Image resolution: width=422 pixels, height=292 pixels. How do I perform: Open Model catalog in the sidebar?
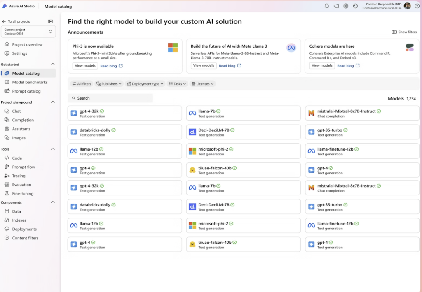28,73
